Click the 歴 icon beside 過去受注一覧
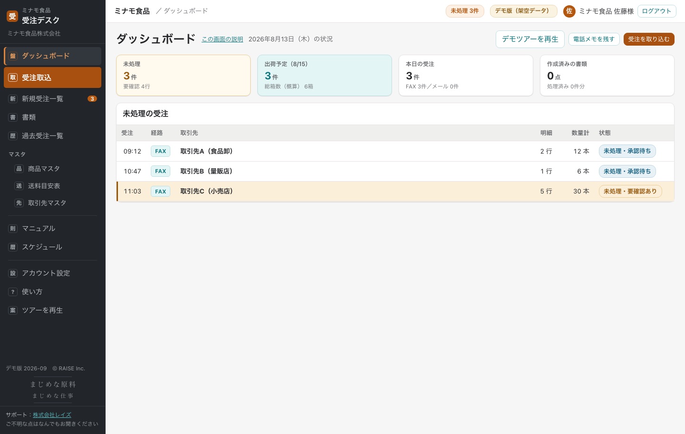The image size is (685, 434). [13, 136]
